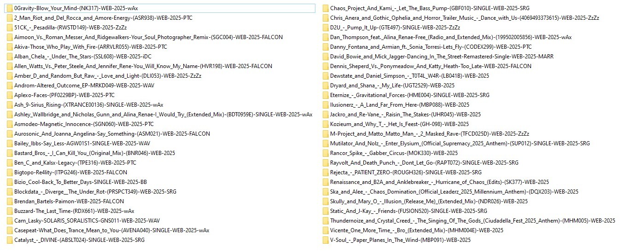Select Amber_D_and_Random_But_Raw folder name
The image size is (623, 252).
[108, 76]
